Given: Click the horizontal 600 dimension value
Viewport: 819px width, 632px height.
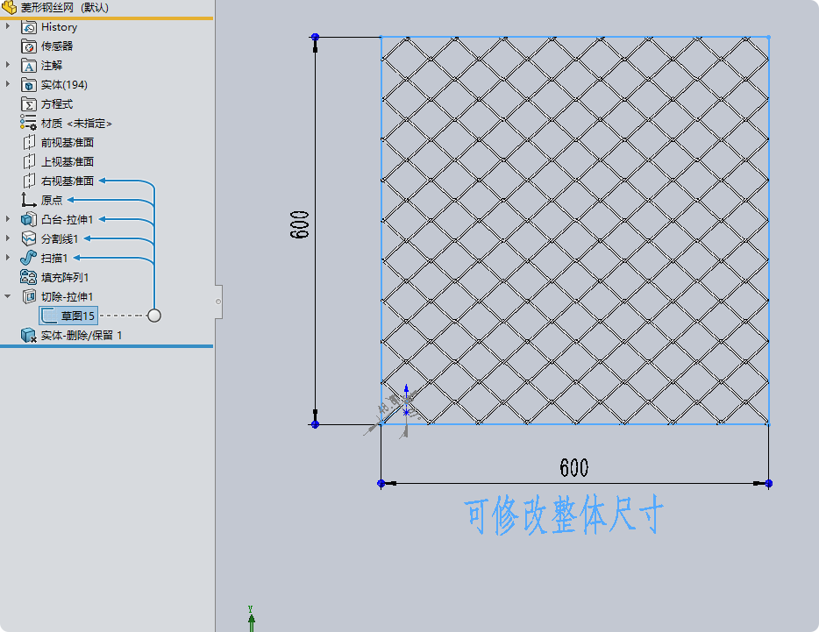Looking at the screenshot, I should click(x=574, y=468).
